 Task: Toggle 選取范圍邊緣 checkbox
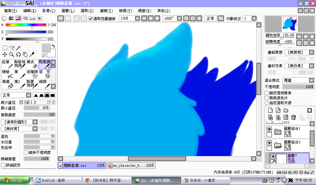tap(90, 18)
